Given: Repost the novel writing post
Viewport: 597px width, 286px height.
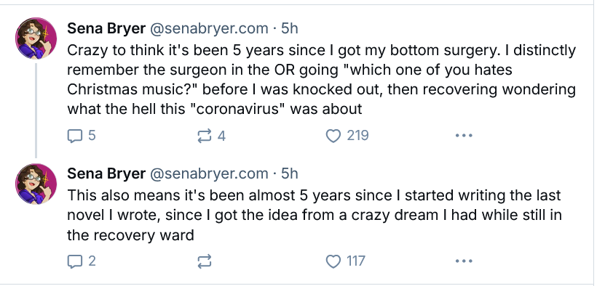Looking at the screenshot, I should (x=205, y=261).
